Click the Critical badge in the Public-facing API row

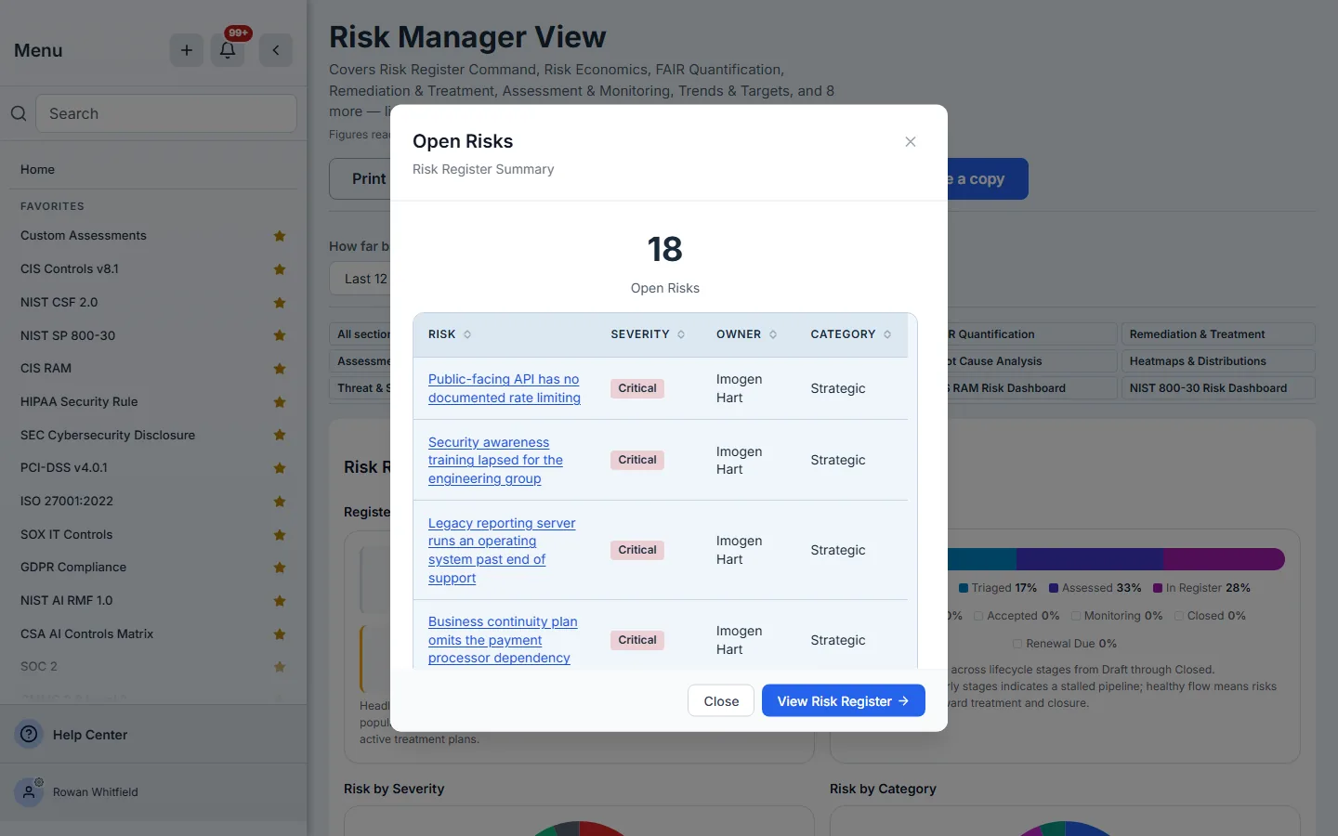click(637, 388)
